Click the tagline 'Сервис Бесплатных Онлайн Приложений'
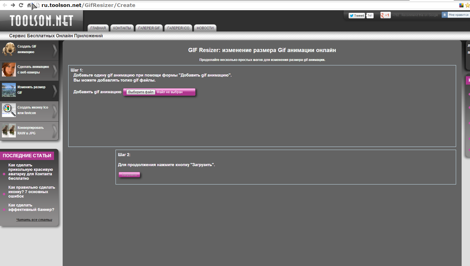The width and height of the screenshot is (470, 266). pyautogui.click(x=56, y=36)
